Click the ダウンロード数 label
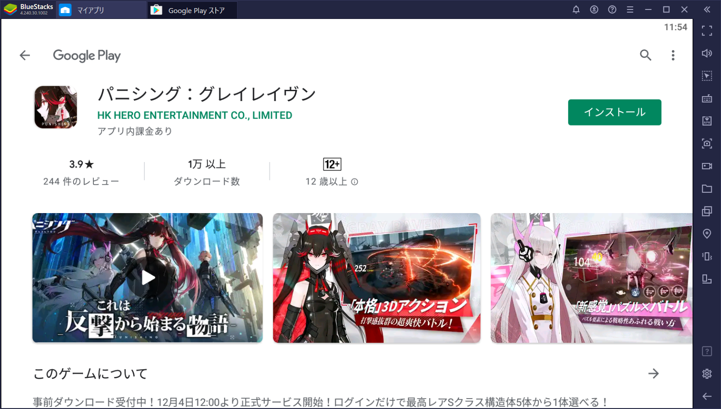721x409 pixels. point(207,181)
